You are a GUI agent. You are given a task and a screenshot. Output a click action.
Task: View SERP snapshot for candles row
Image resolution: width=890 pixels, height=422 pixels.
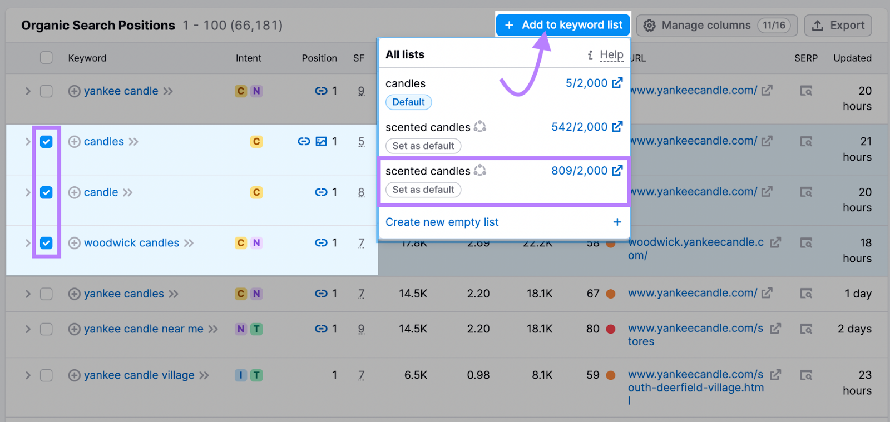pos(806,142)
